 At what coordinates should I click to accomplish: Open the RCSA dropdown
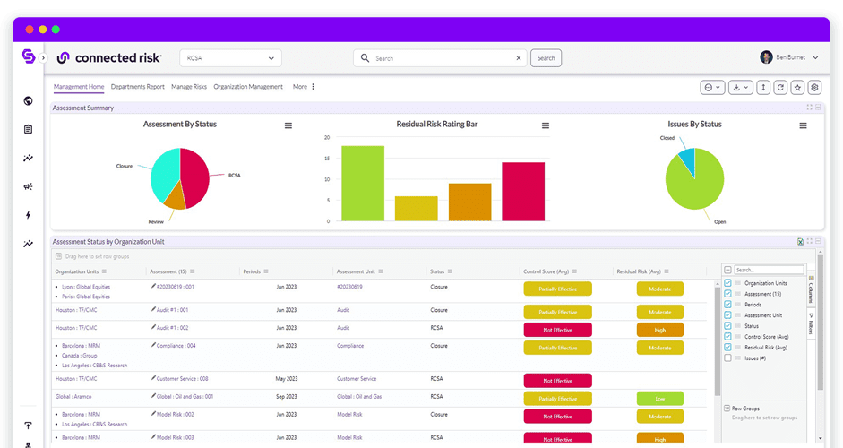(230, 58)
